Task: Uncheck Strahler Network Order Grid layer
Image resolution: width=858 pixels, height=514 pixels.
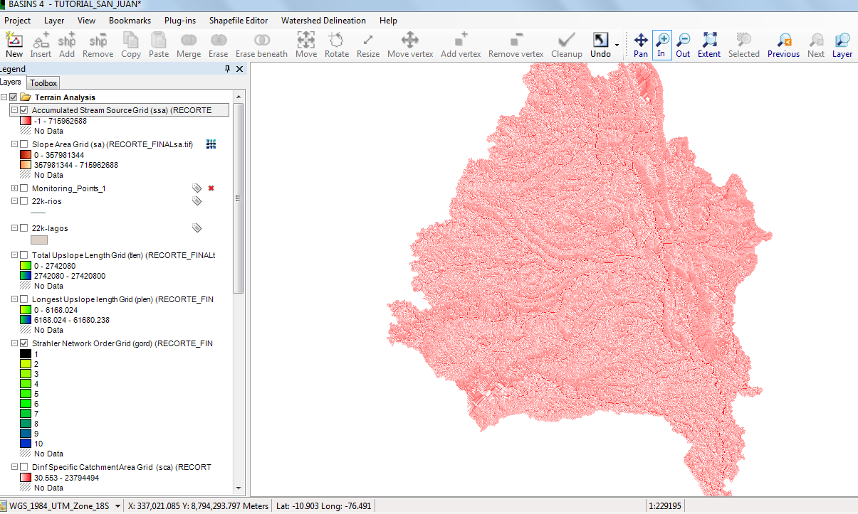Action: click(24, 343)
